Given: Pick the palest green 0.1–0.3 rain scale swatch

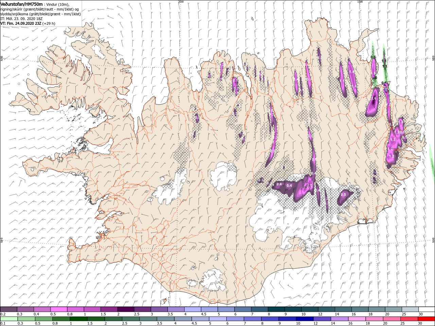Looking at the screenshot, I should tap(8, 319).
